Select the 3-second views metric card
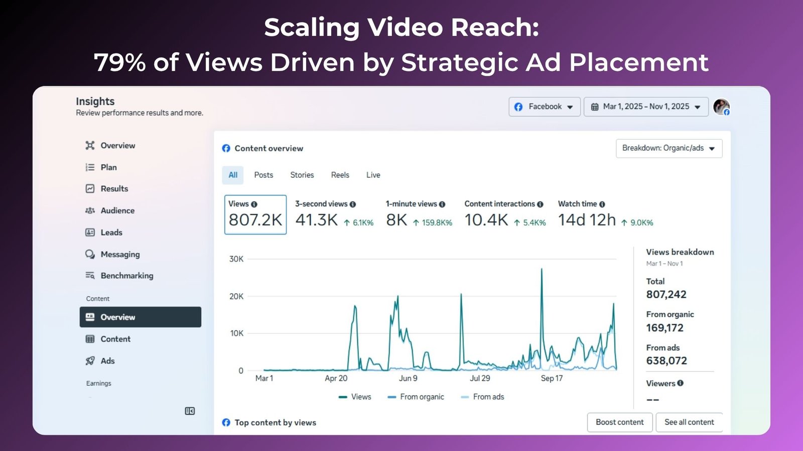The height and width of the screenshot is (451, 803). 334,214
